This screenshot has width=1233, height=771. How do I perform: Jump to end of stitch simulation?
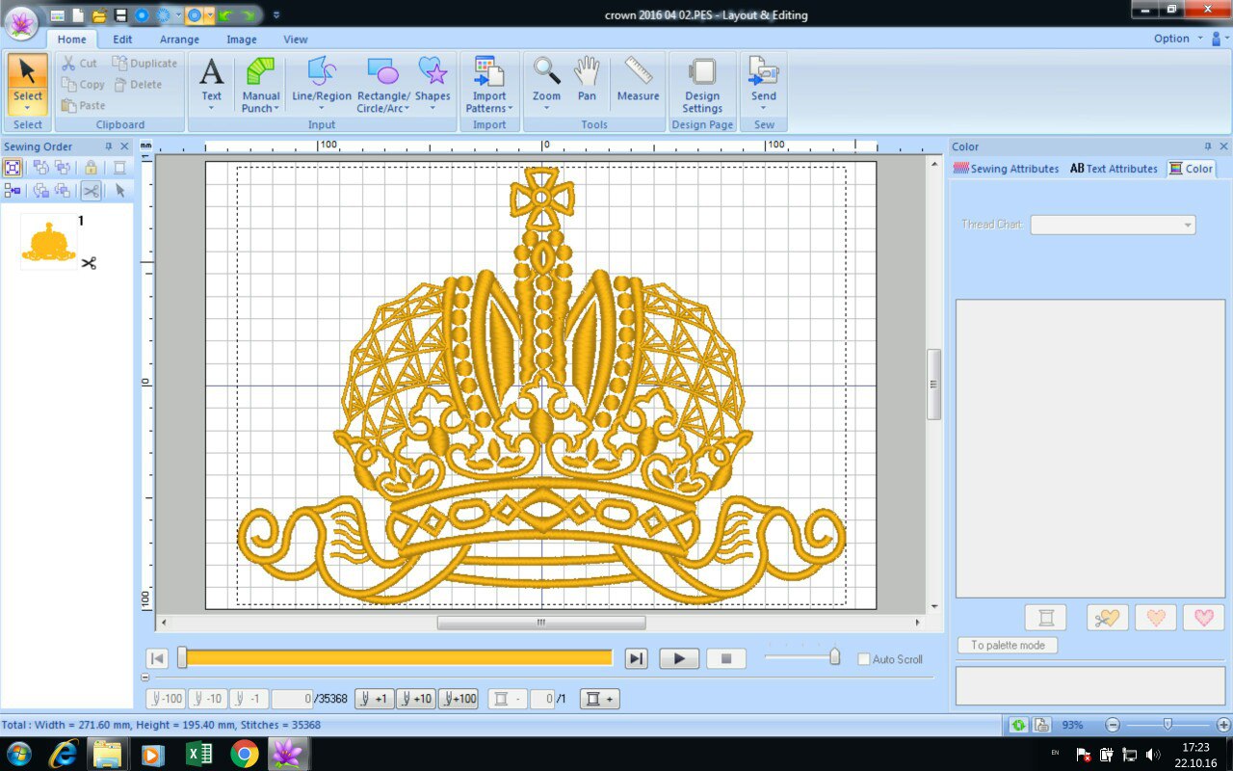click(x=636, y=658)
